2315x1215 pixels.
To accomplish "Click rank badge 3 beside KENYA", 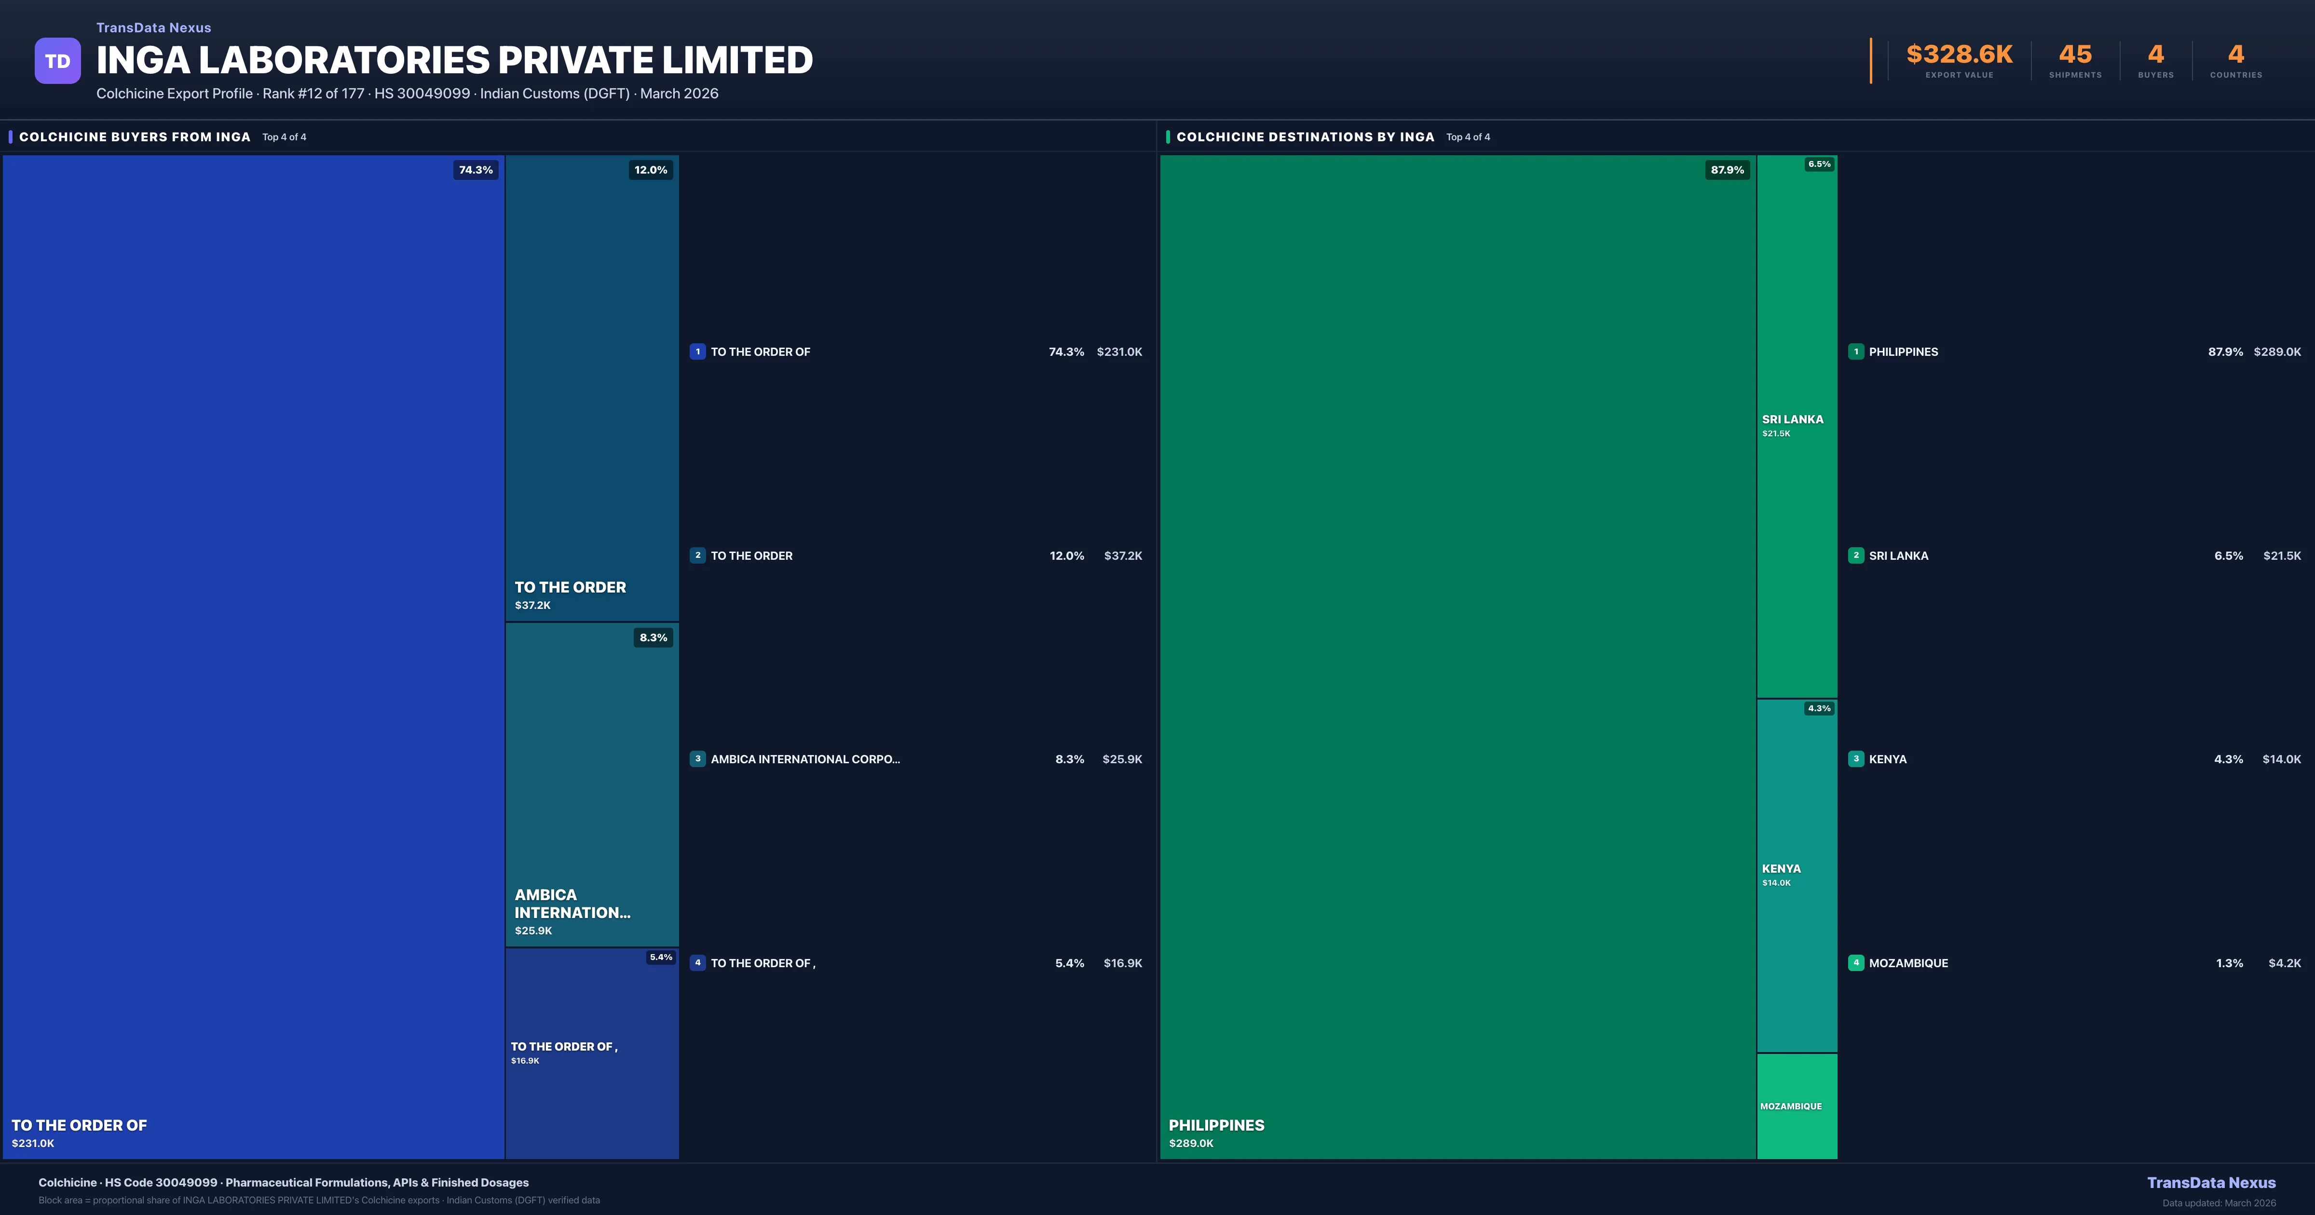I will tap(1856, 758).
